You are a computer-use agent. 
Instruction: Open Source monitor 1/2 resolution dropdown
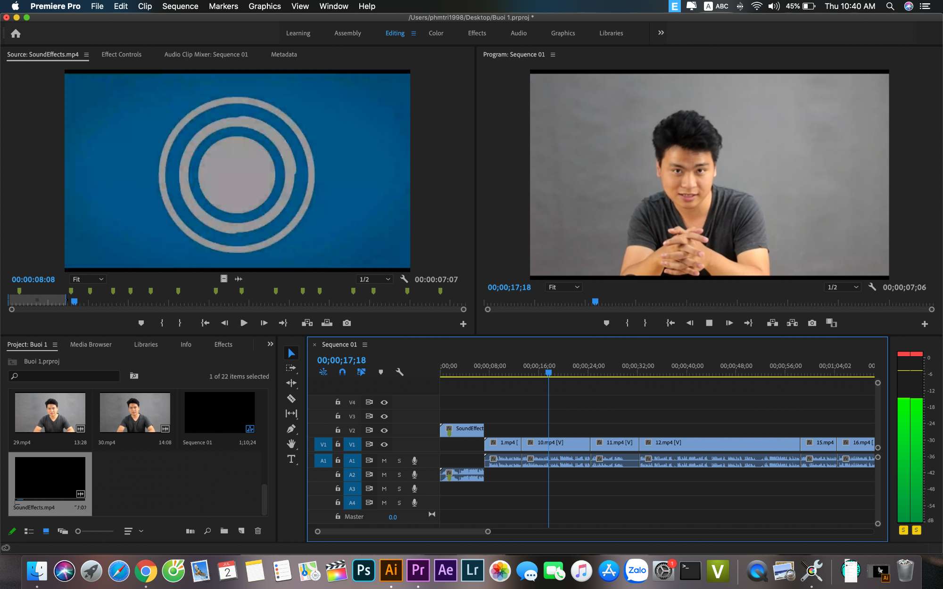[374, 279]
